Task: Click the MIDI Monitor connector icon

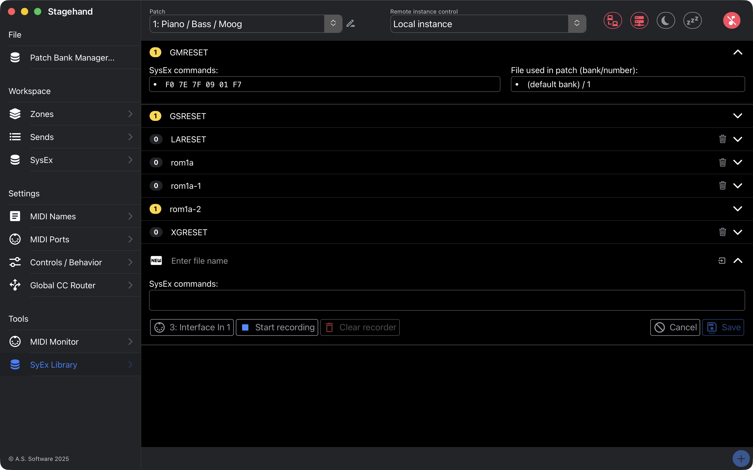Action: [x=15, y=341]
